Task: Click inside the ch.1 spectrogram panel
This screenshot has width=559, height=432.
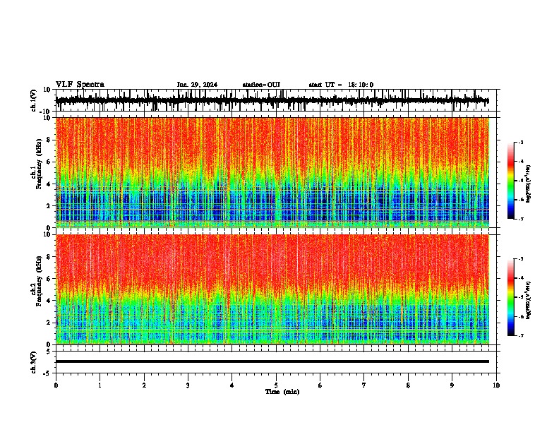Action: [272, 172]
